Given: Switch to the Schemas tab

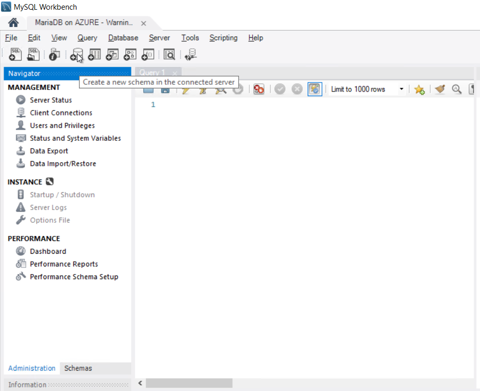Looking at the screenshot, I should point(78,368).
